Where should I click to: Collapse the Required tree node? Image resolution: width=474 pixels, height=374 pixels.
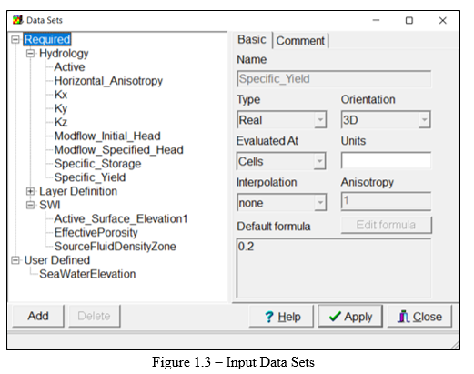(15, 39)
